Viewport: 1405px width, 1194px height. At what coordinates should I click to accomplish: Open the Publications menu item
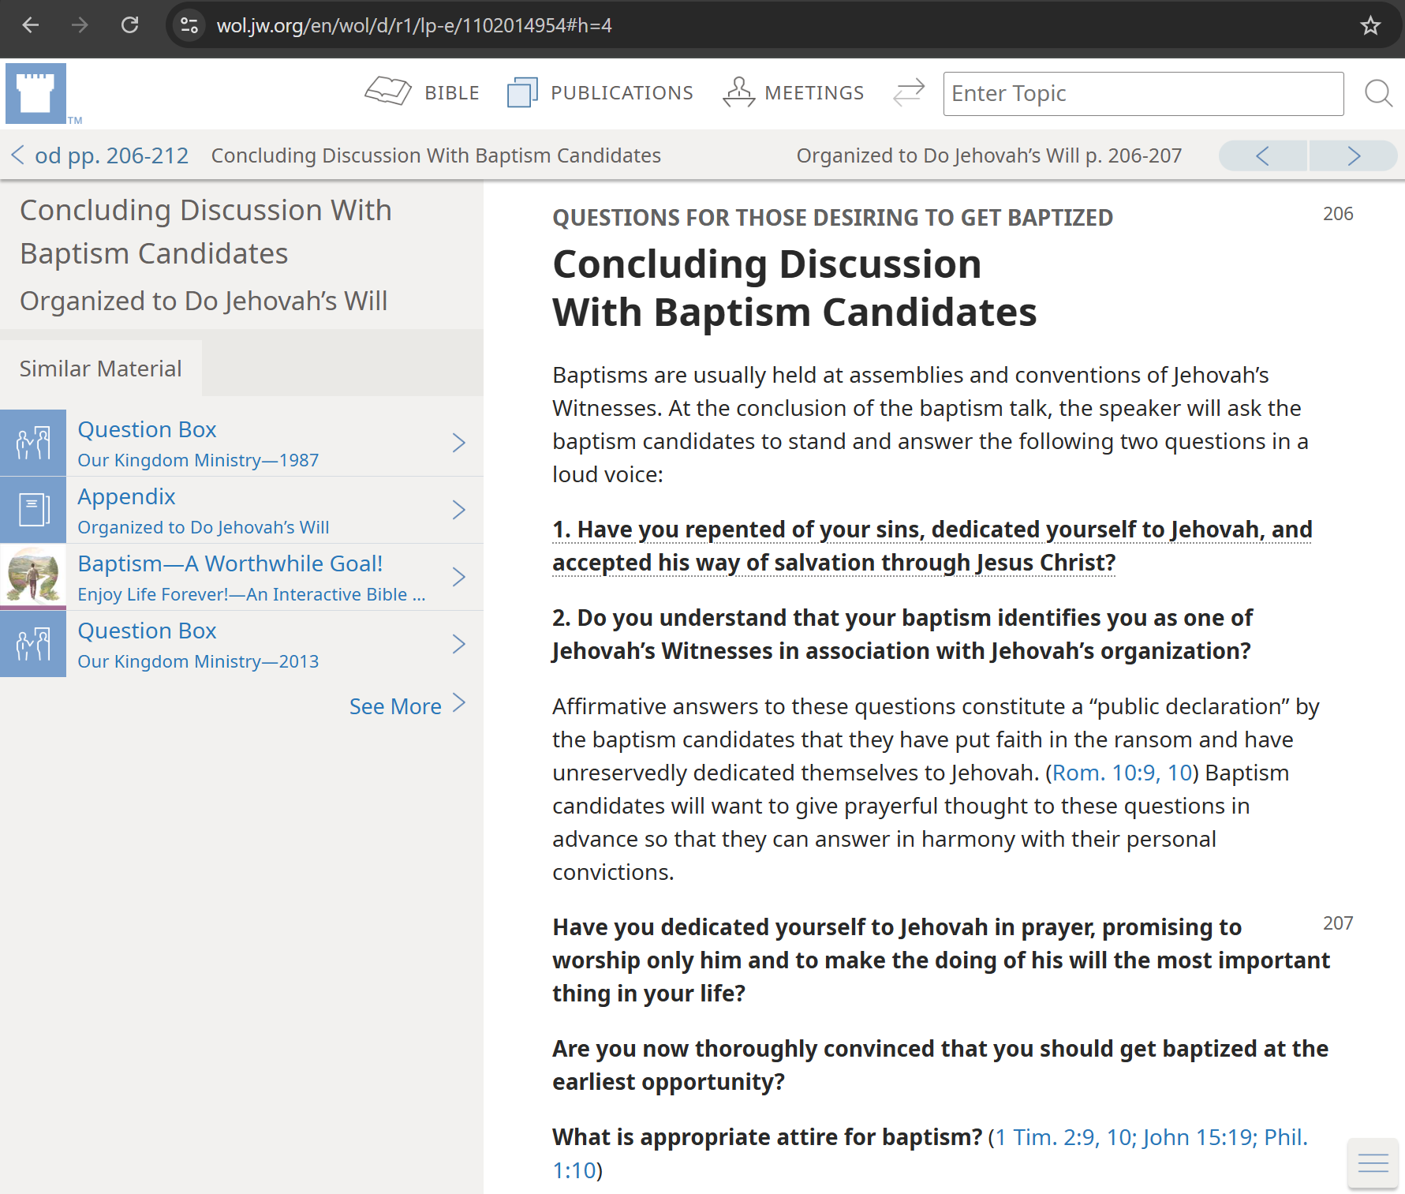(x=600, y=93)
